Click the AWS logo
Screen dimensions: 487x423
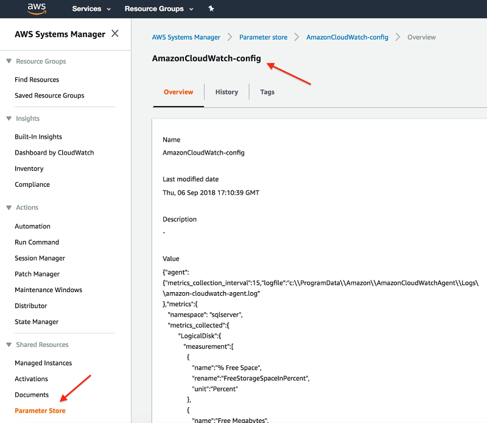(x=37, y=9)
